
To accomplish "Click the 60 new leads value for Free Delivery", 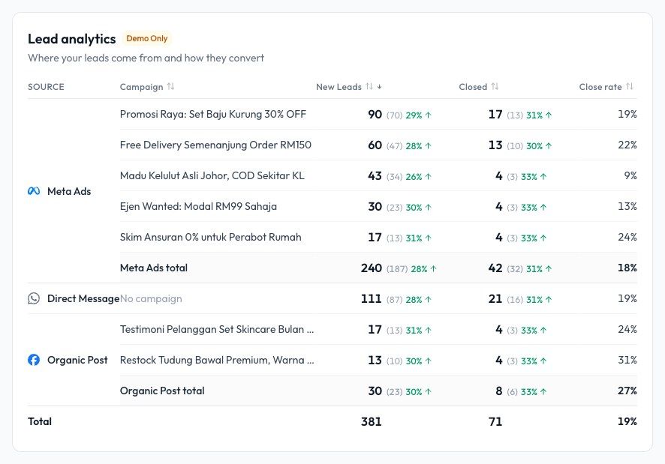I will (x=375, y=145).
